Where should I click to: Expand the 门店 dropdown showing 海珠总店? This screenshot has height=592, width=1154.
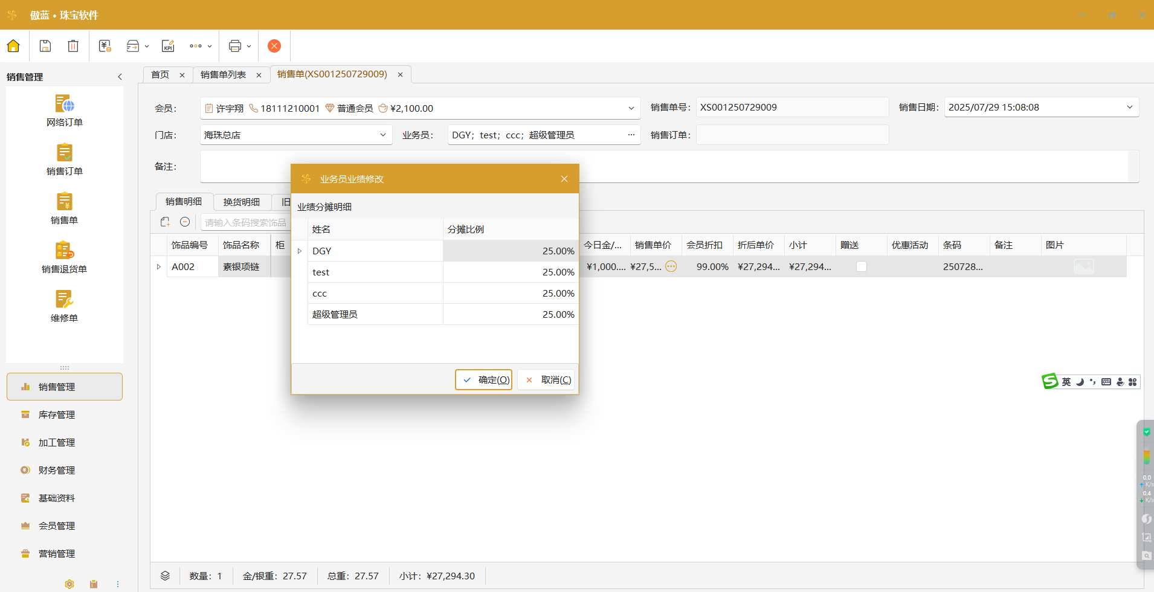click(382, 135)
